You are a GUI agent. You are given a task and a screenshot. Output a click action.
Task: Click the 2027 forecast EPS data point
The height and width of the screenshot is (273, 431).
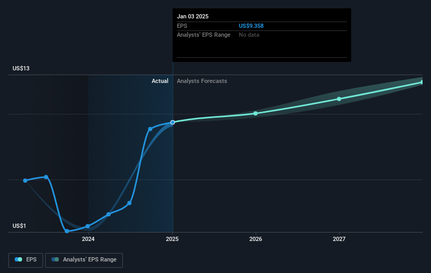point(339,99)
